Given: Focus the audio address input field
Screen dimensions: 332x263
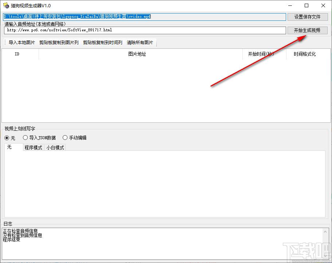Looking at the screenshot, I should [x=145, y=30].
